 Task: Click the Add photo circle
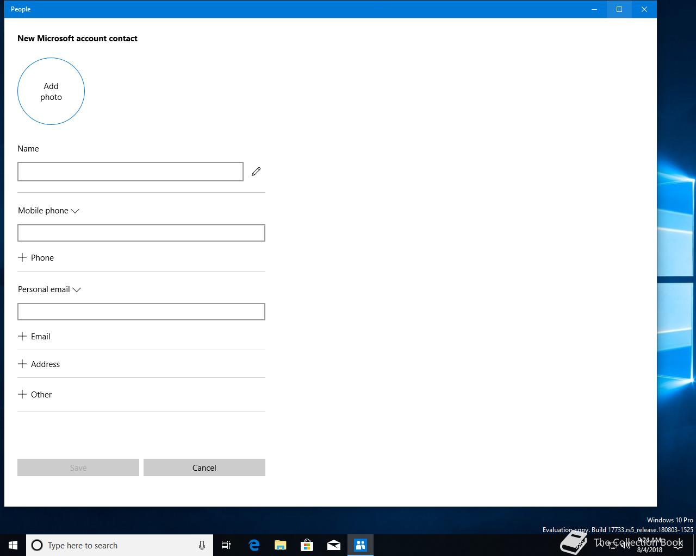(51, 91)
